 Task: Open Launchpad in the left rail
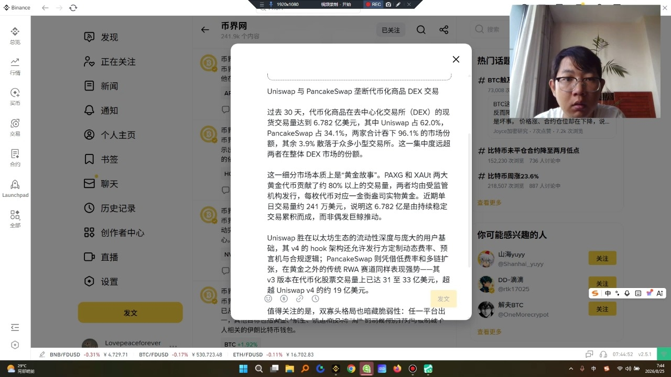pyautogui.click(x=15, y=188)
